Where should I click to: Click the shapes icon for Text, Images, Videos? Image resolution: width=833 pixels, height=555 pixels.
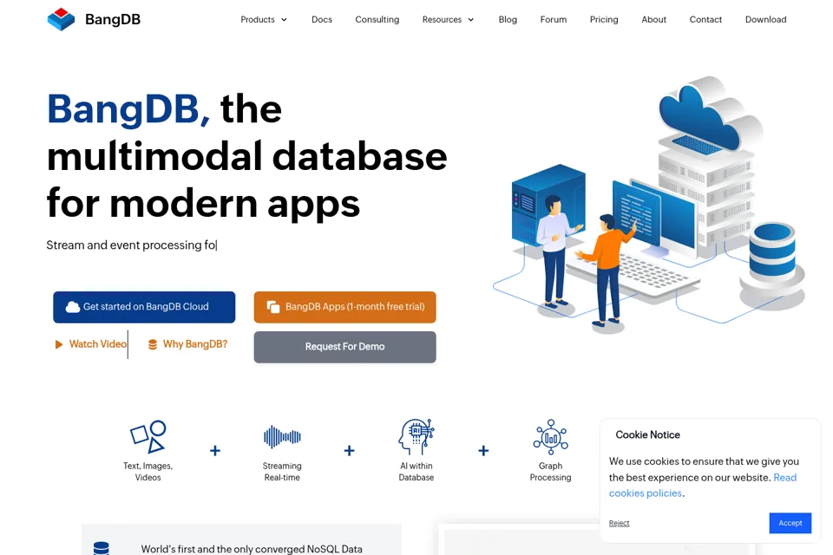[148, 437]
